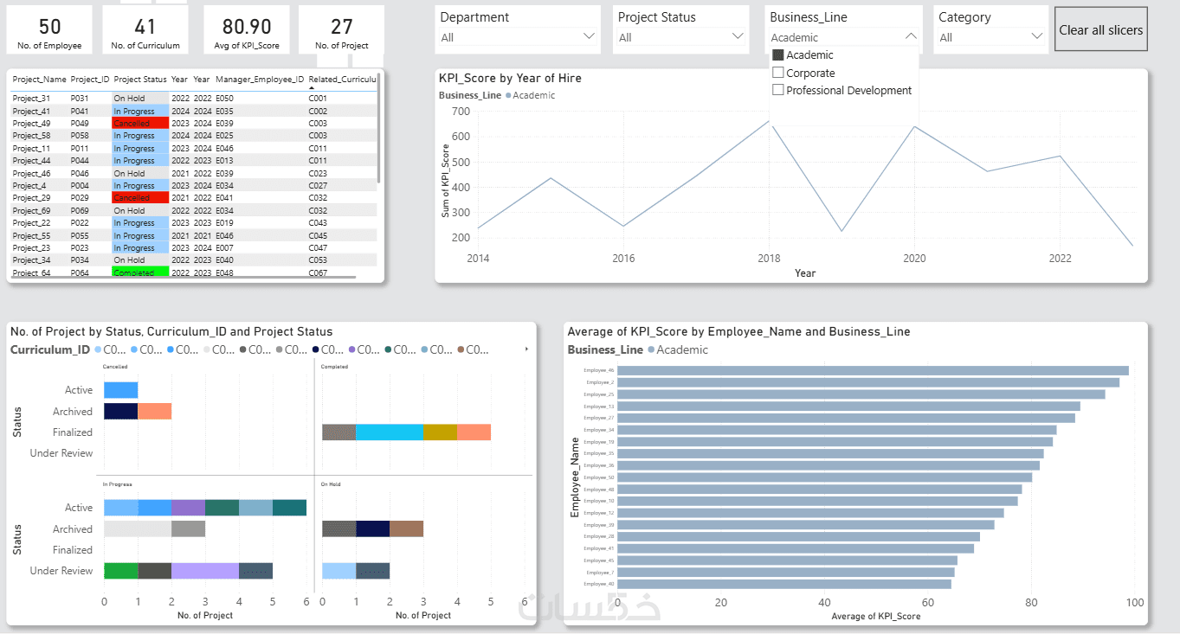
Task: Sort table by Project_ID column header
Action: [x=90, y=79]
